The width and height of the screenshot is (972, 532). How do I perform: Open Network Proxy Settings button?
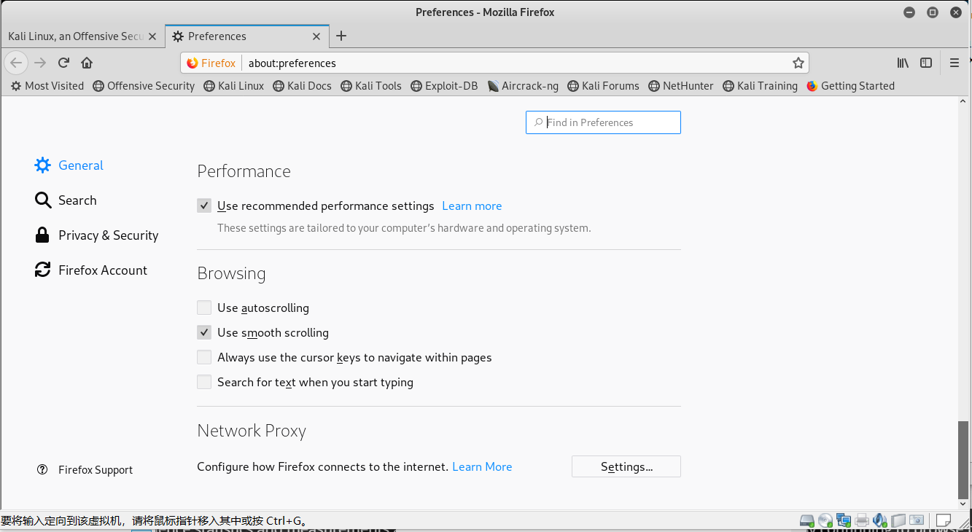[x=626, y=467]
